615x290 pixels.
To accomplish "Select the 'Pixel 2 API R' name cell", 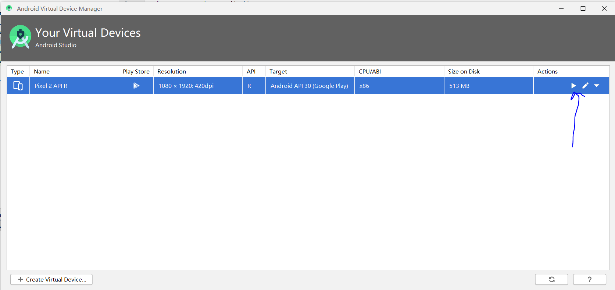I will point(74,86).
